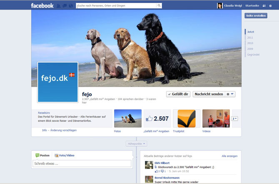Open the page gear dropdown
The width and height of the screenshot is (279, 184).
(x=230, y=94)
